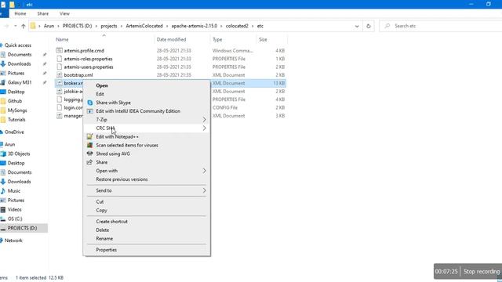Stop the screen recording

coord(482,272)
